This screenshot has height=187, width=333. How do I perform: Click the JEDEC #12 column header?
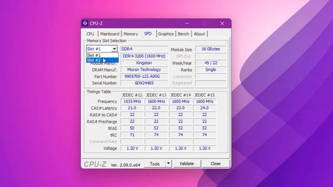tap(132, 95)
